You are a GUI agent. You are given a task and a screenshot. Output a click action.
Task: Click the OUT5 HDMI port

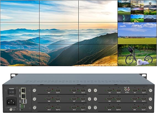144,99
